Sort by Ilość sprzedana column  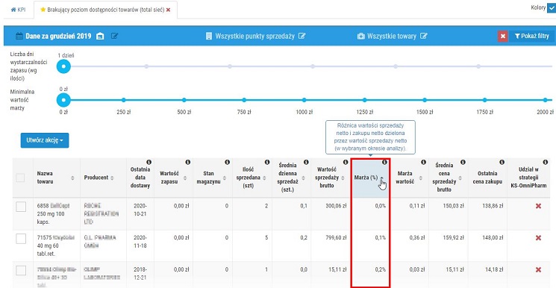coord(263,178)
